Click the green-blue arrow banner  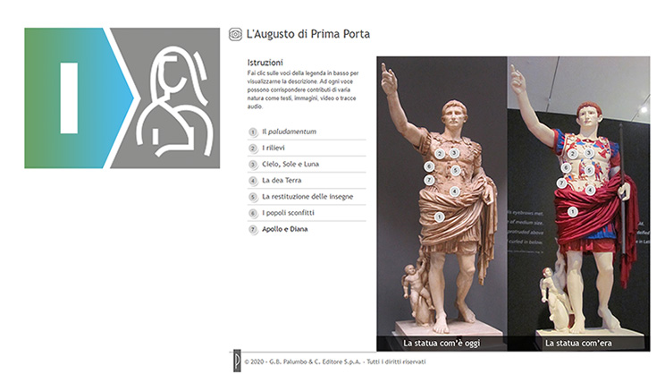coord(79,98)
